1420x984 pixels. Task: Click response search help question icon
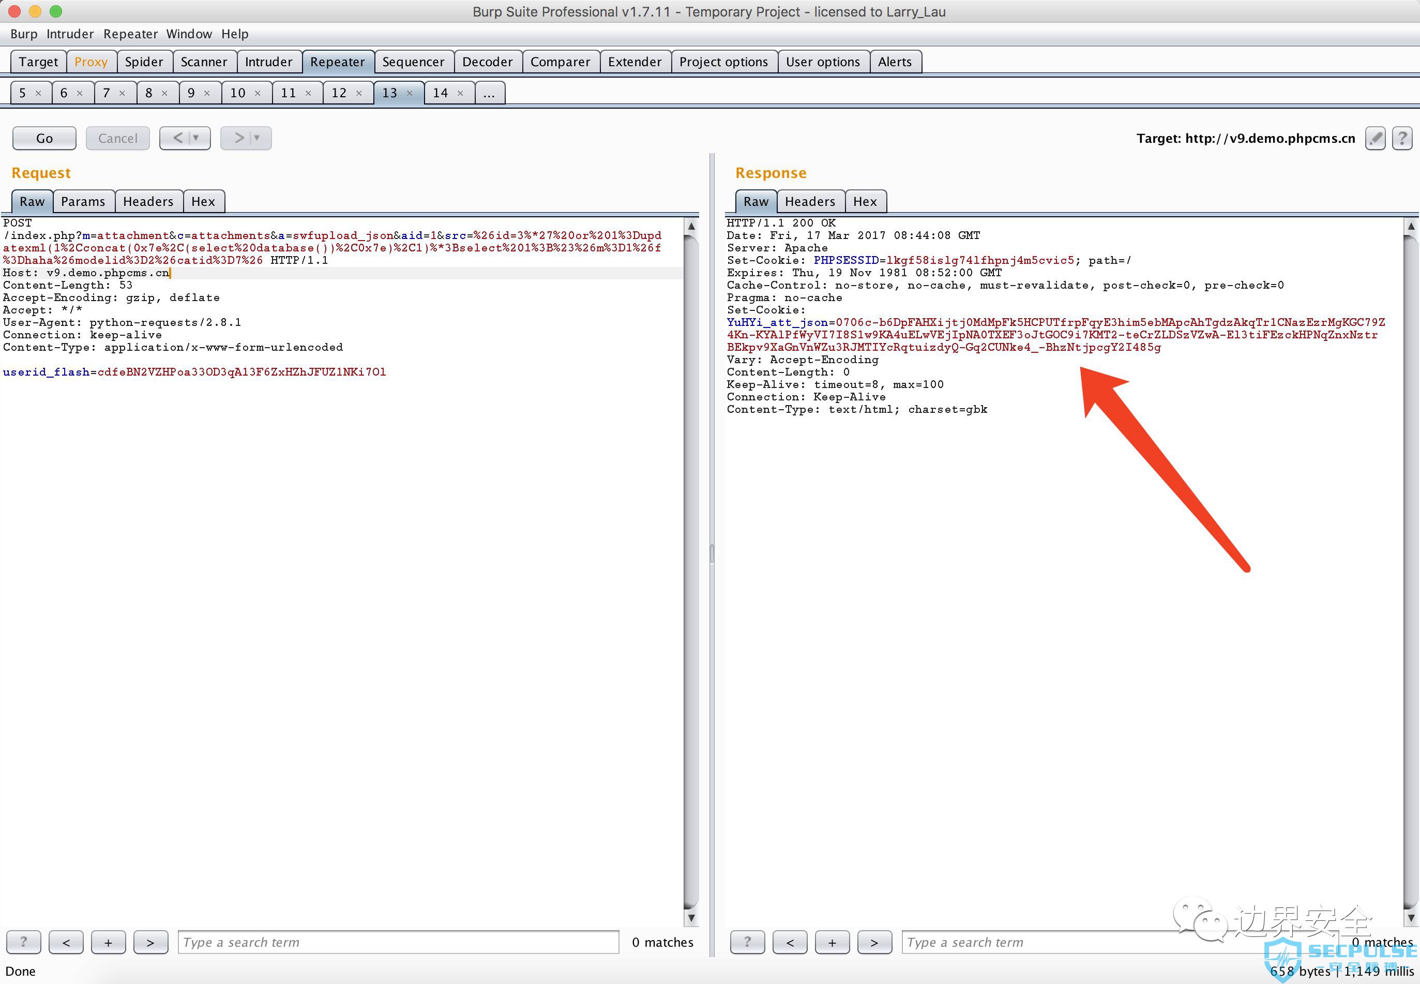pos(748,942)
